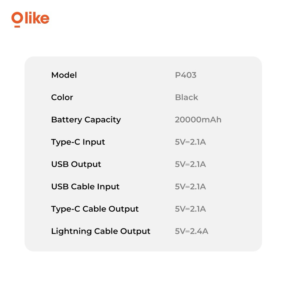
Task: Click the USB Cable Input label
Action: 85,187
